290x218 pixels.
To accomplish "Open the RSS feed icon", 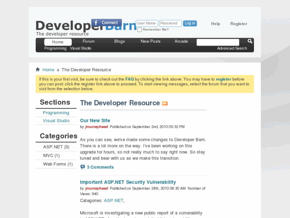I will (165, 103).
